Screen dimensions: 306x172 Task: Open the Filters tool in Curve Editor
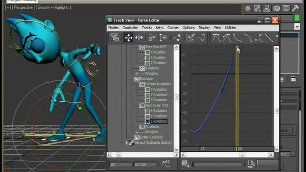[x=114, y=37]
